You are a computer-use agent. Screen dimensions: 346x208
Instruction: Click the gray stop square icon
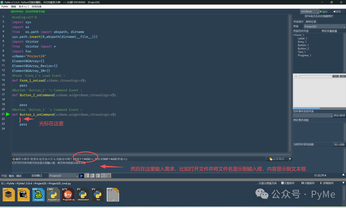(x=109, y=176)
